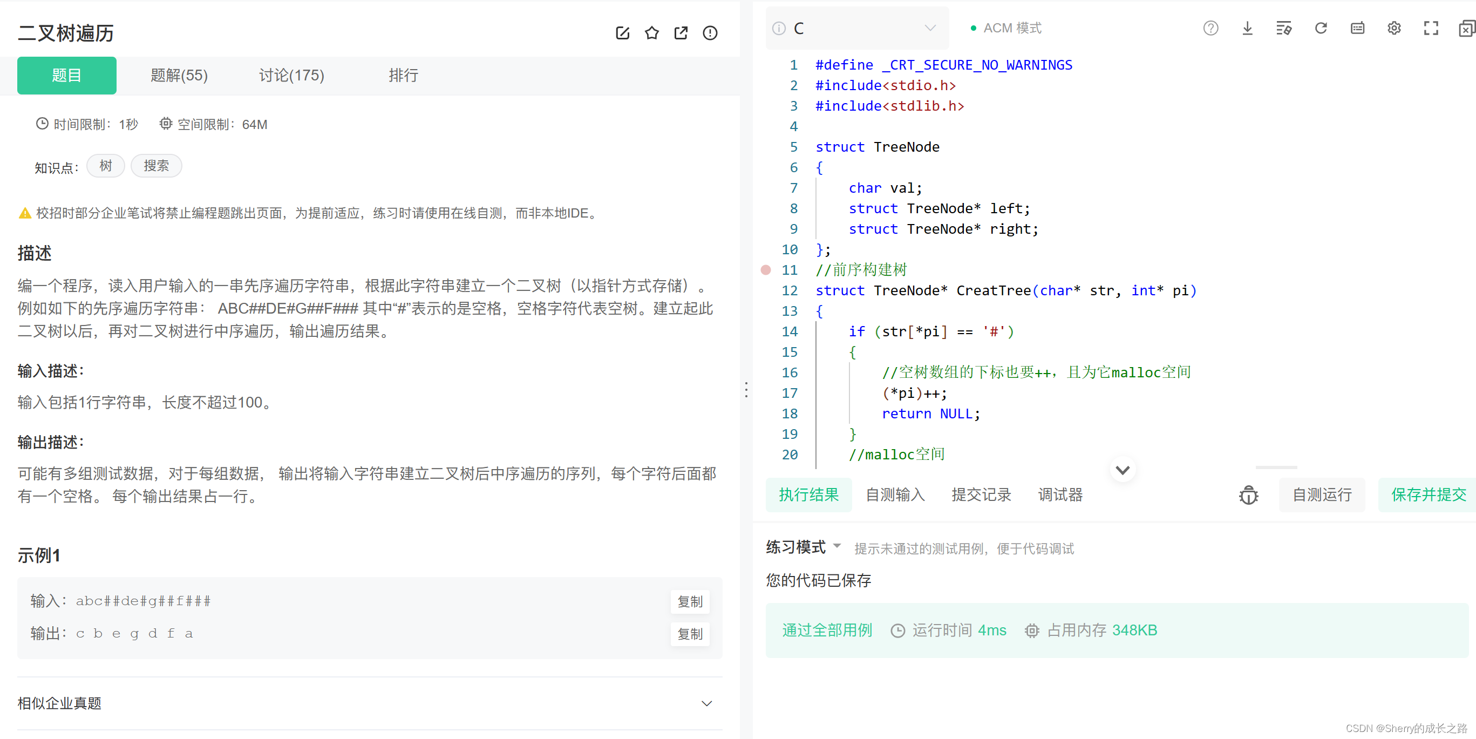Click the panel divider drag handle
Image resolution: width=1476 pixels, height=739 pixels.
(746, 390)
